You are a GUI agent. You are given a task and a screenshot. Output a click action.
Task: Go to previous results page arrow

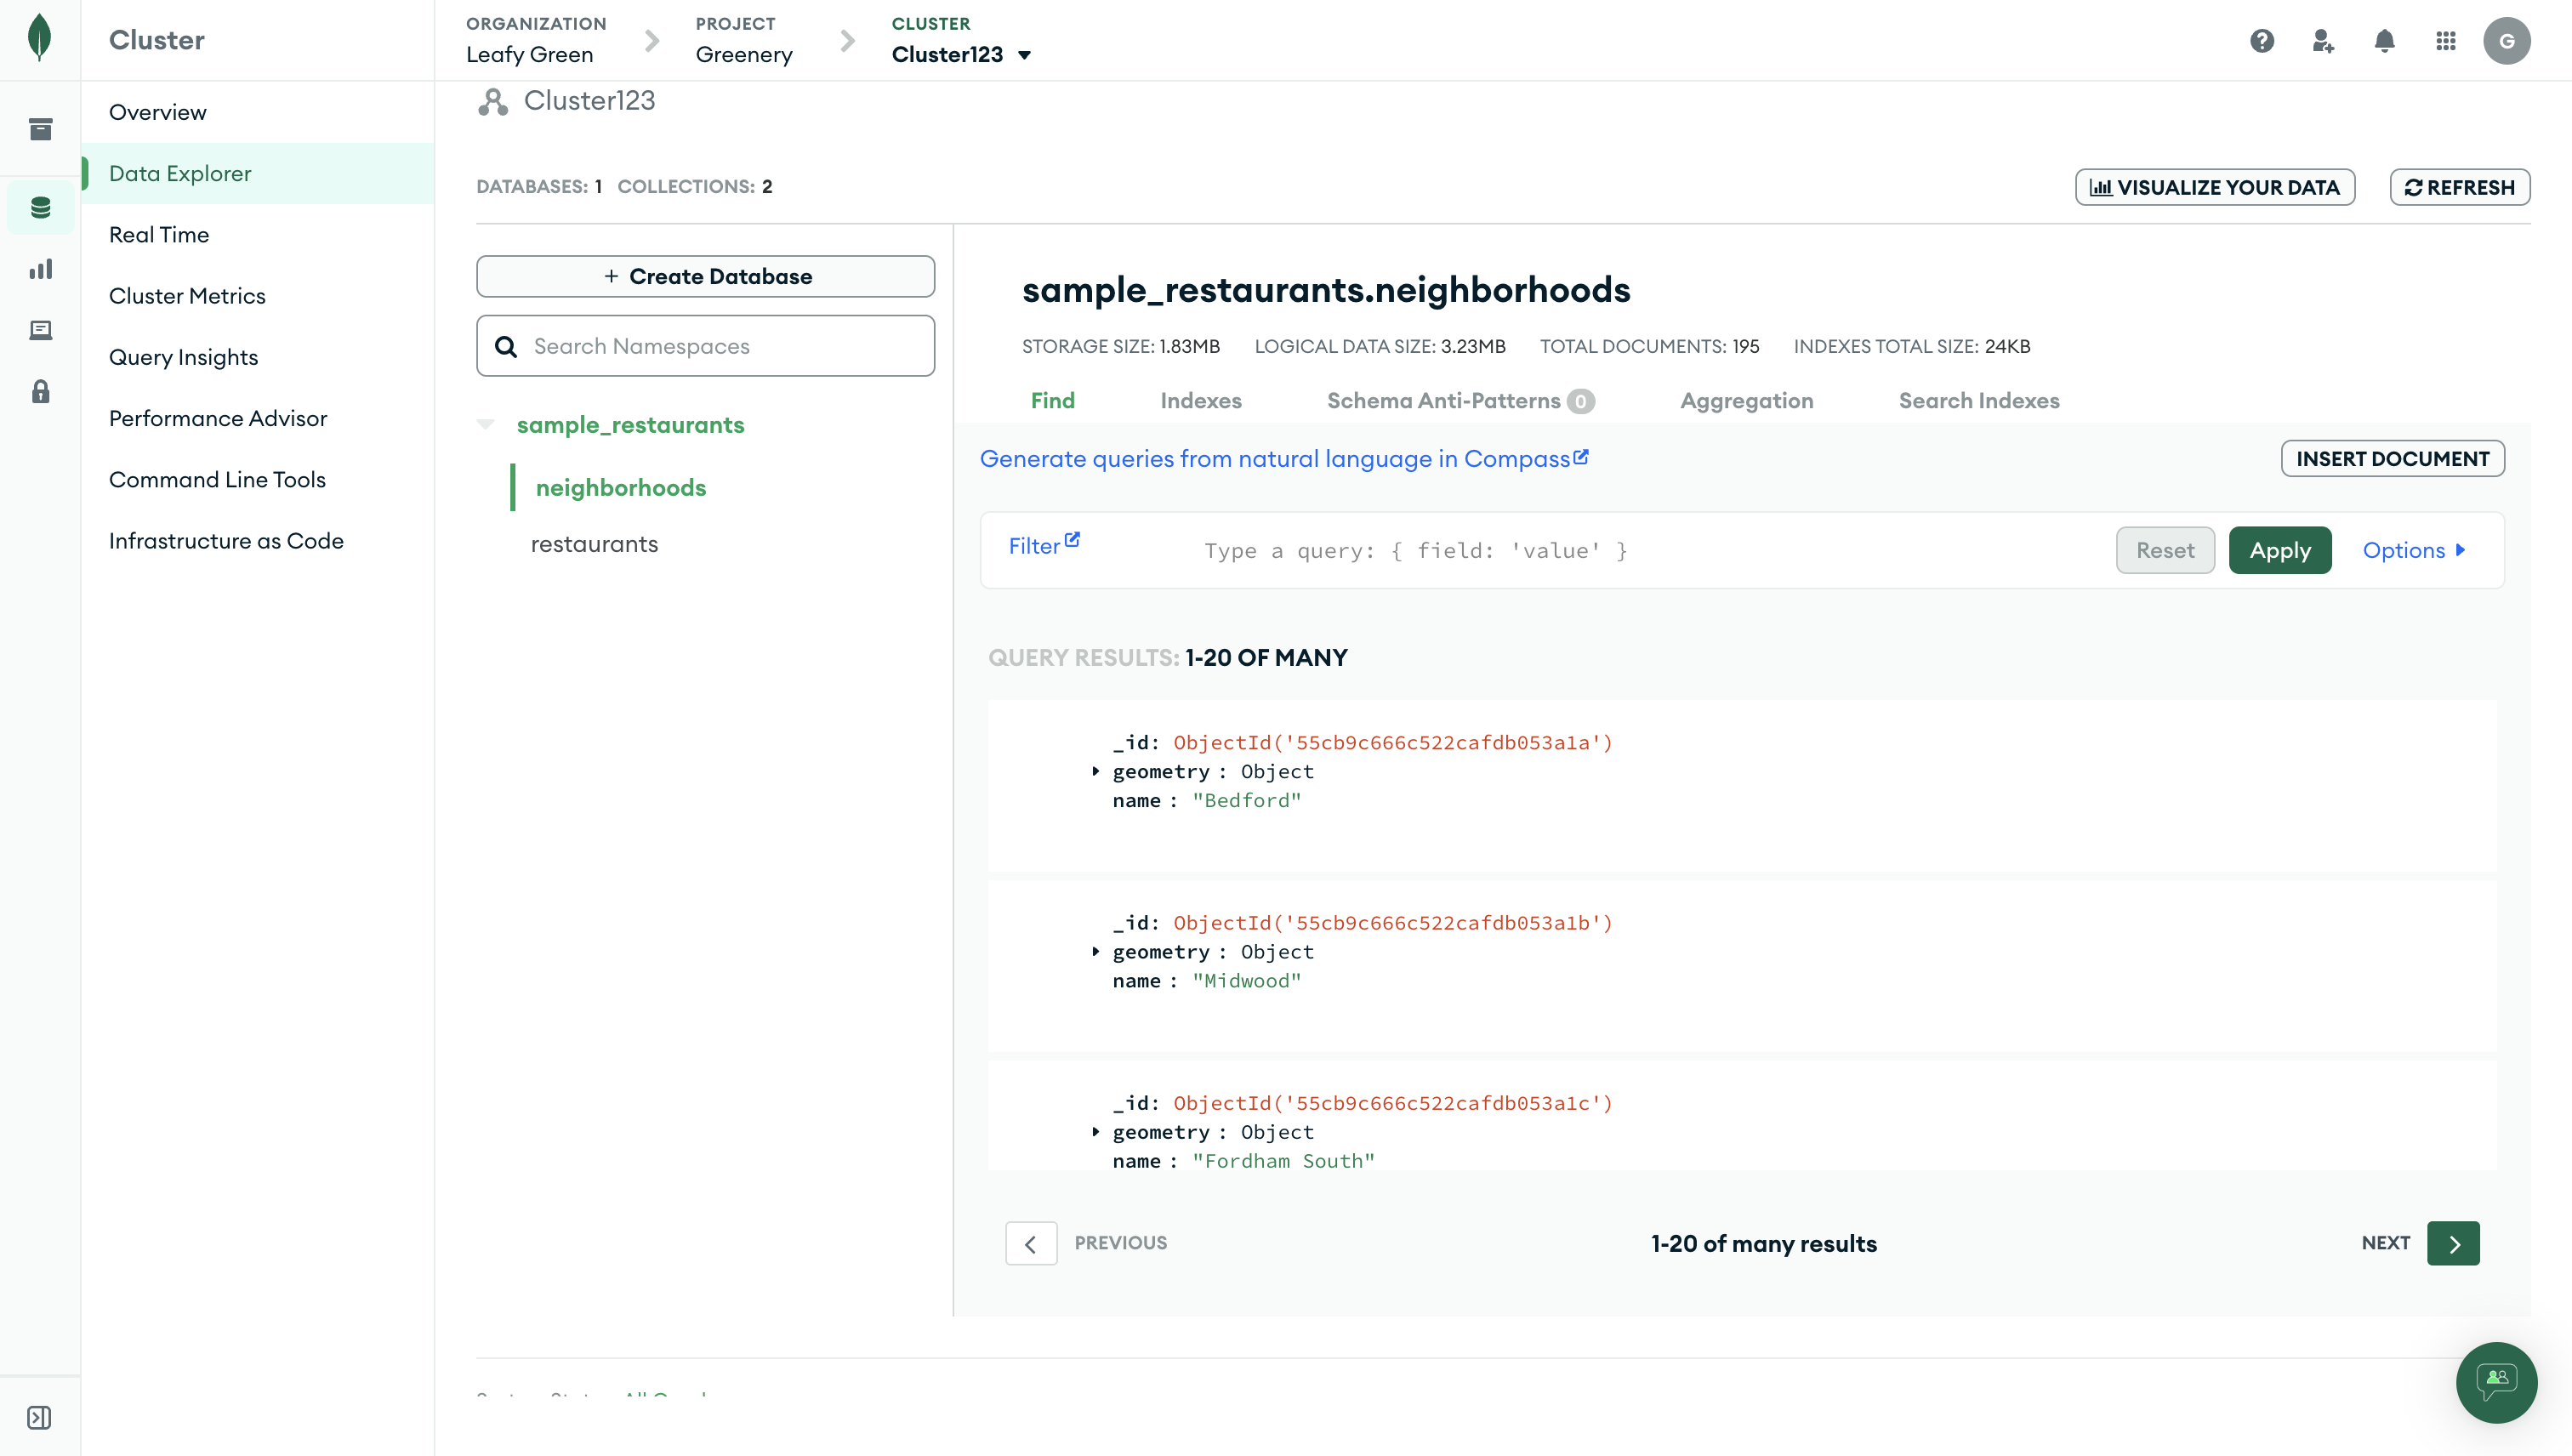[1031, 1243]
